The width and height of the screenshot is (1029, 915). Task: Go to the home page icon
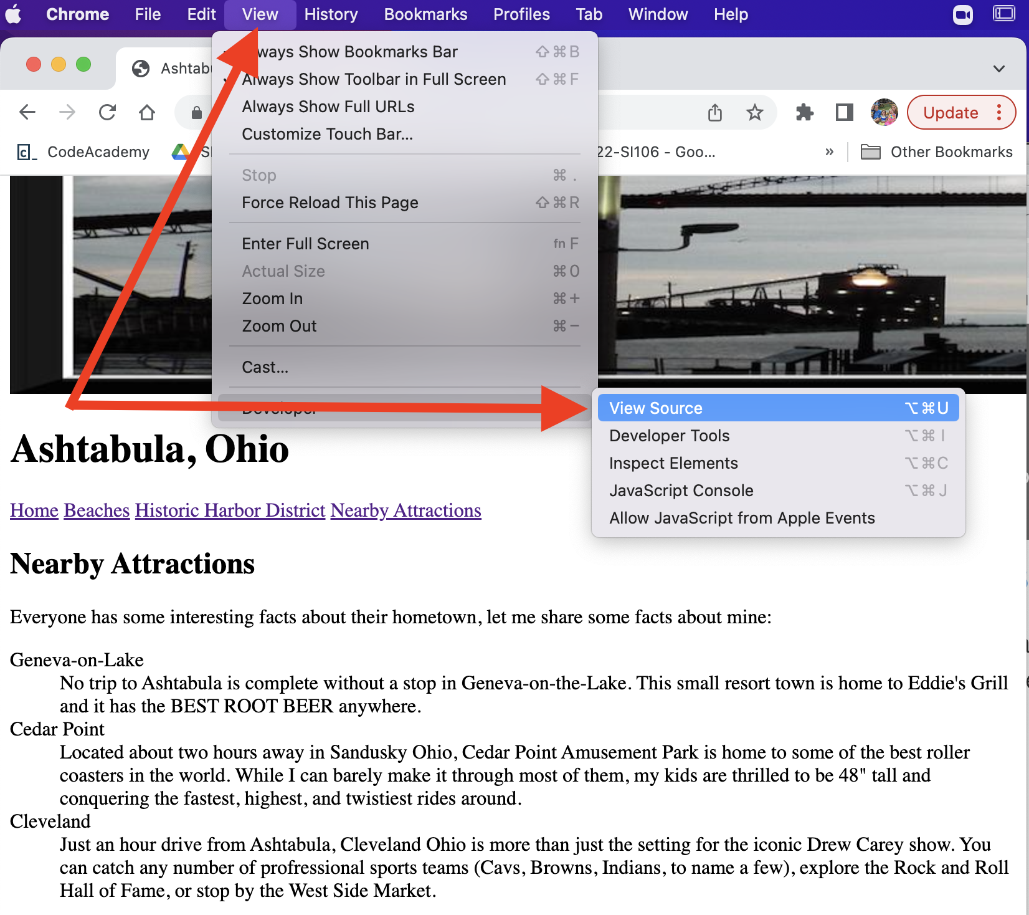point(147,112)
